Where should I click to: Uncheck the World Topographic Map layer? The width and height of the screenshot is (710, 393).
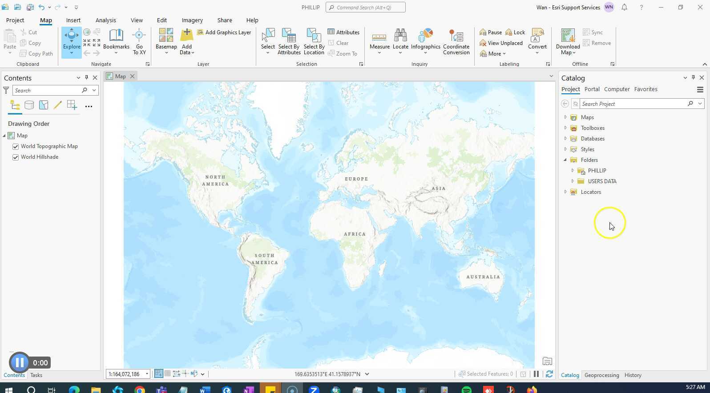click(16, 147)
